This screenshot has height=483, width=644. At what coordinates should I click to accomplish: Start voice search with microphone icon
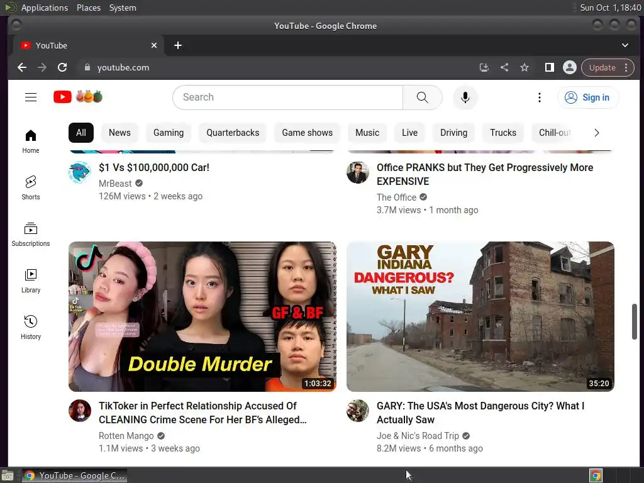coord(465,97)
